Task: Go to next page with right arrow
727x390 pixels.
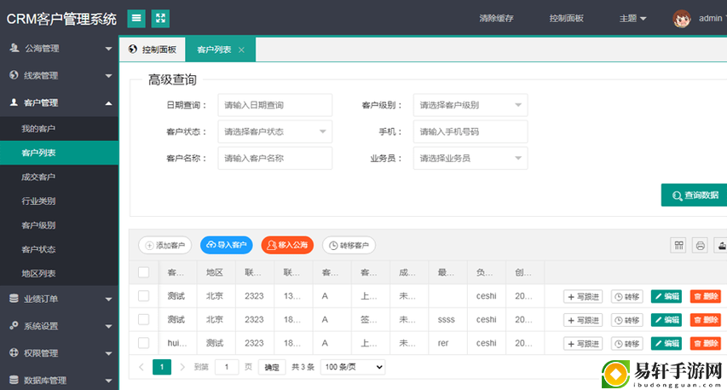Action: click(x=182, y=367)
